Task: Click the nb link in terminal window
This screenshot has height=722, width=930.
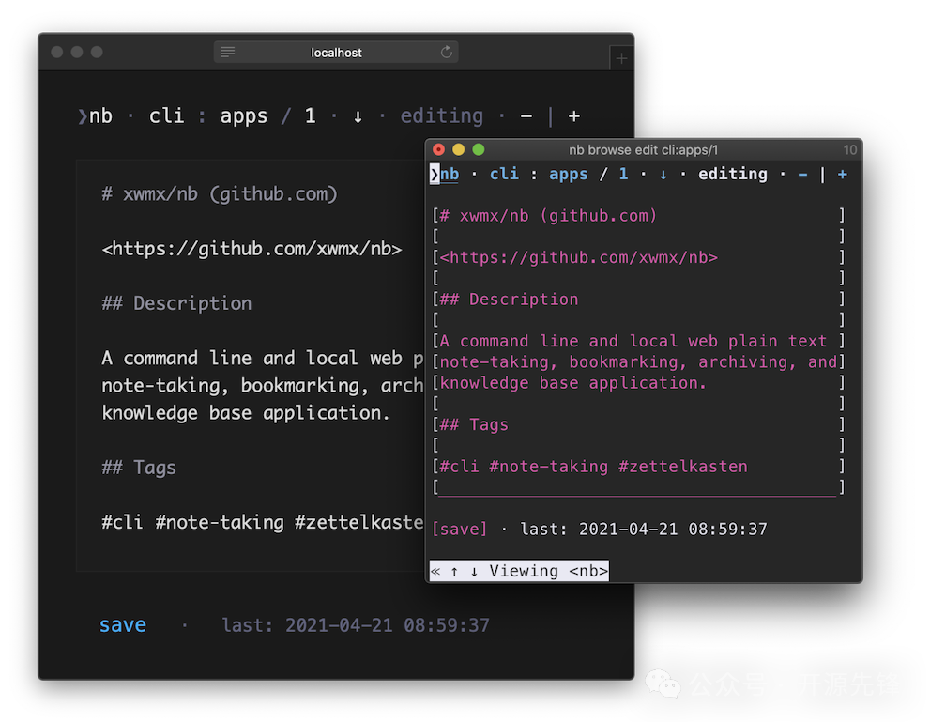Action: pyautogui.click(x=449, y=174)
